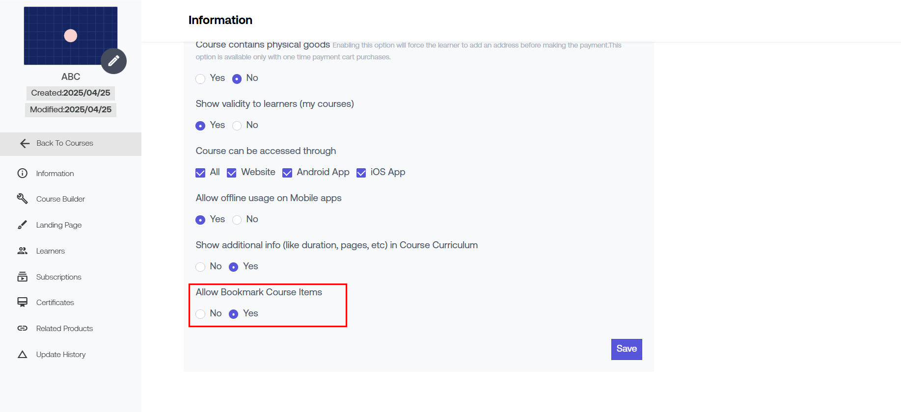The height and width of the screenshot is (412, 901).
Task: Click the pencil edit icon on course thumbnail
Action: tap(113, 61)
